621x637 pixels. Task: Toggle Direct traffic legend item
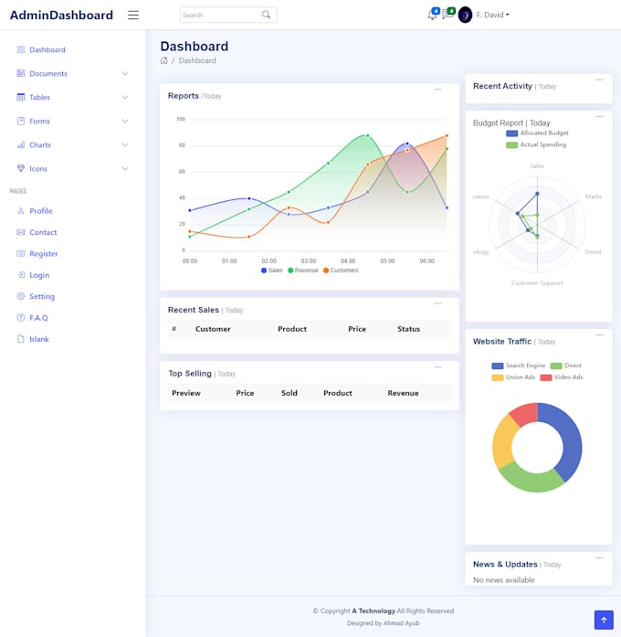pyautogui.click(x=566, y=366)
